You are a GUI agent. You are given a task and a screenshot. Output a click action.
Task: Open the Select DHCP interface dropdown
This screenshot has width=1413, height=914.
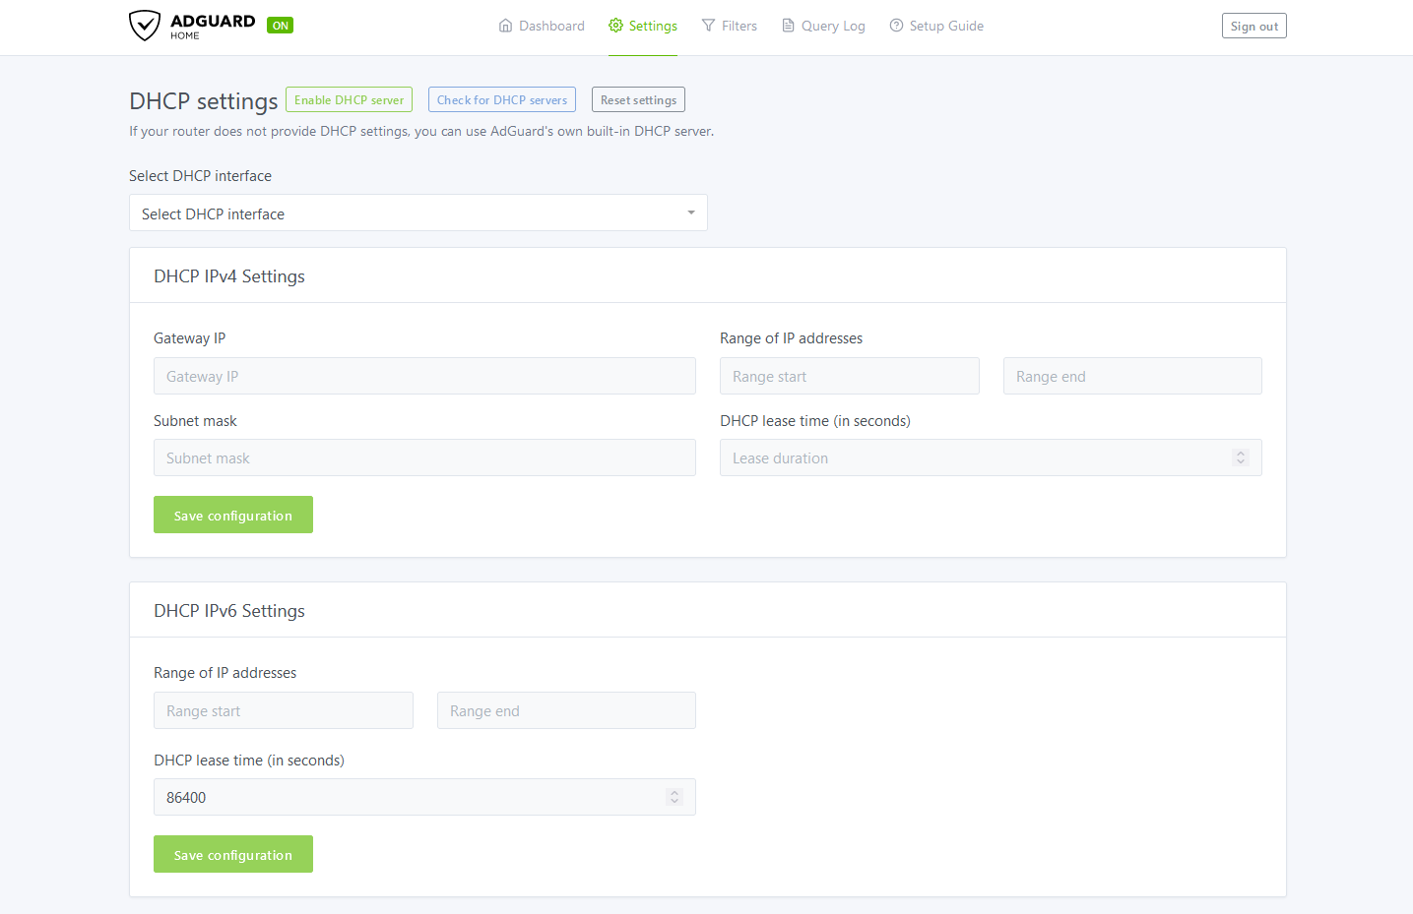[417, 213]
